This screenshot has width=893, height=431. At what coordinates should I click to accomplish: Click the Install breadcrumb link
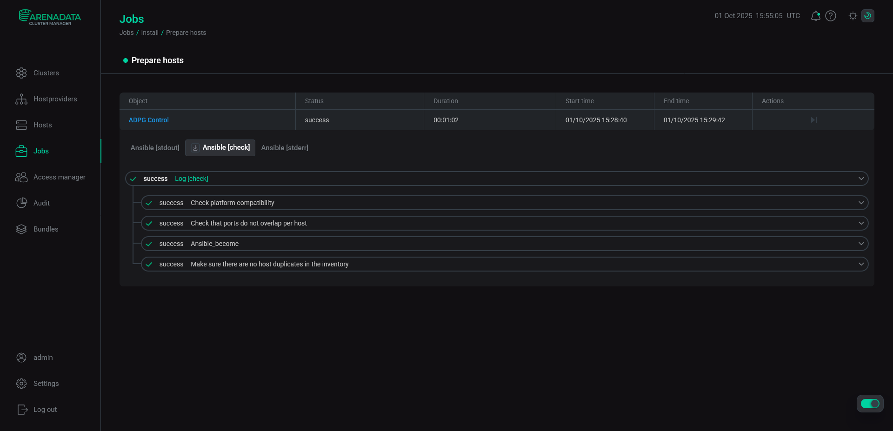pos(150,33)
